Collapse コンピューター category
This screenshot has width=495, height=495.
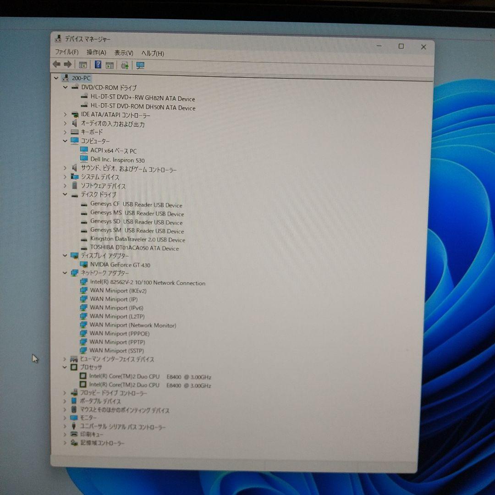point(65,141)
